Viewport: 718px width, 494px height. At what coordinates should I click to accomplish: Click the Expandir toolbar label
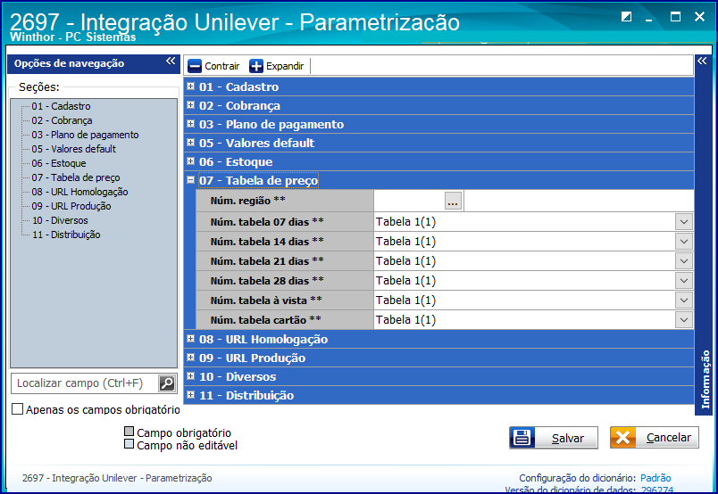pos(285,66)
